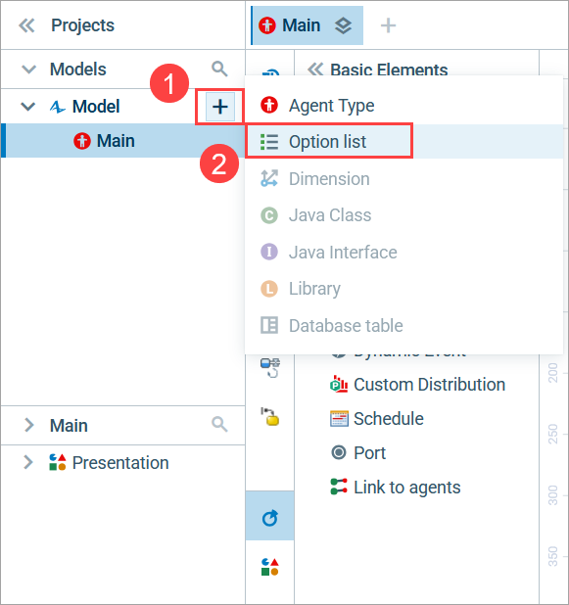
Task: Select the highlighted Agent palette icon
Action: 270,518
